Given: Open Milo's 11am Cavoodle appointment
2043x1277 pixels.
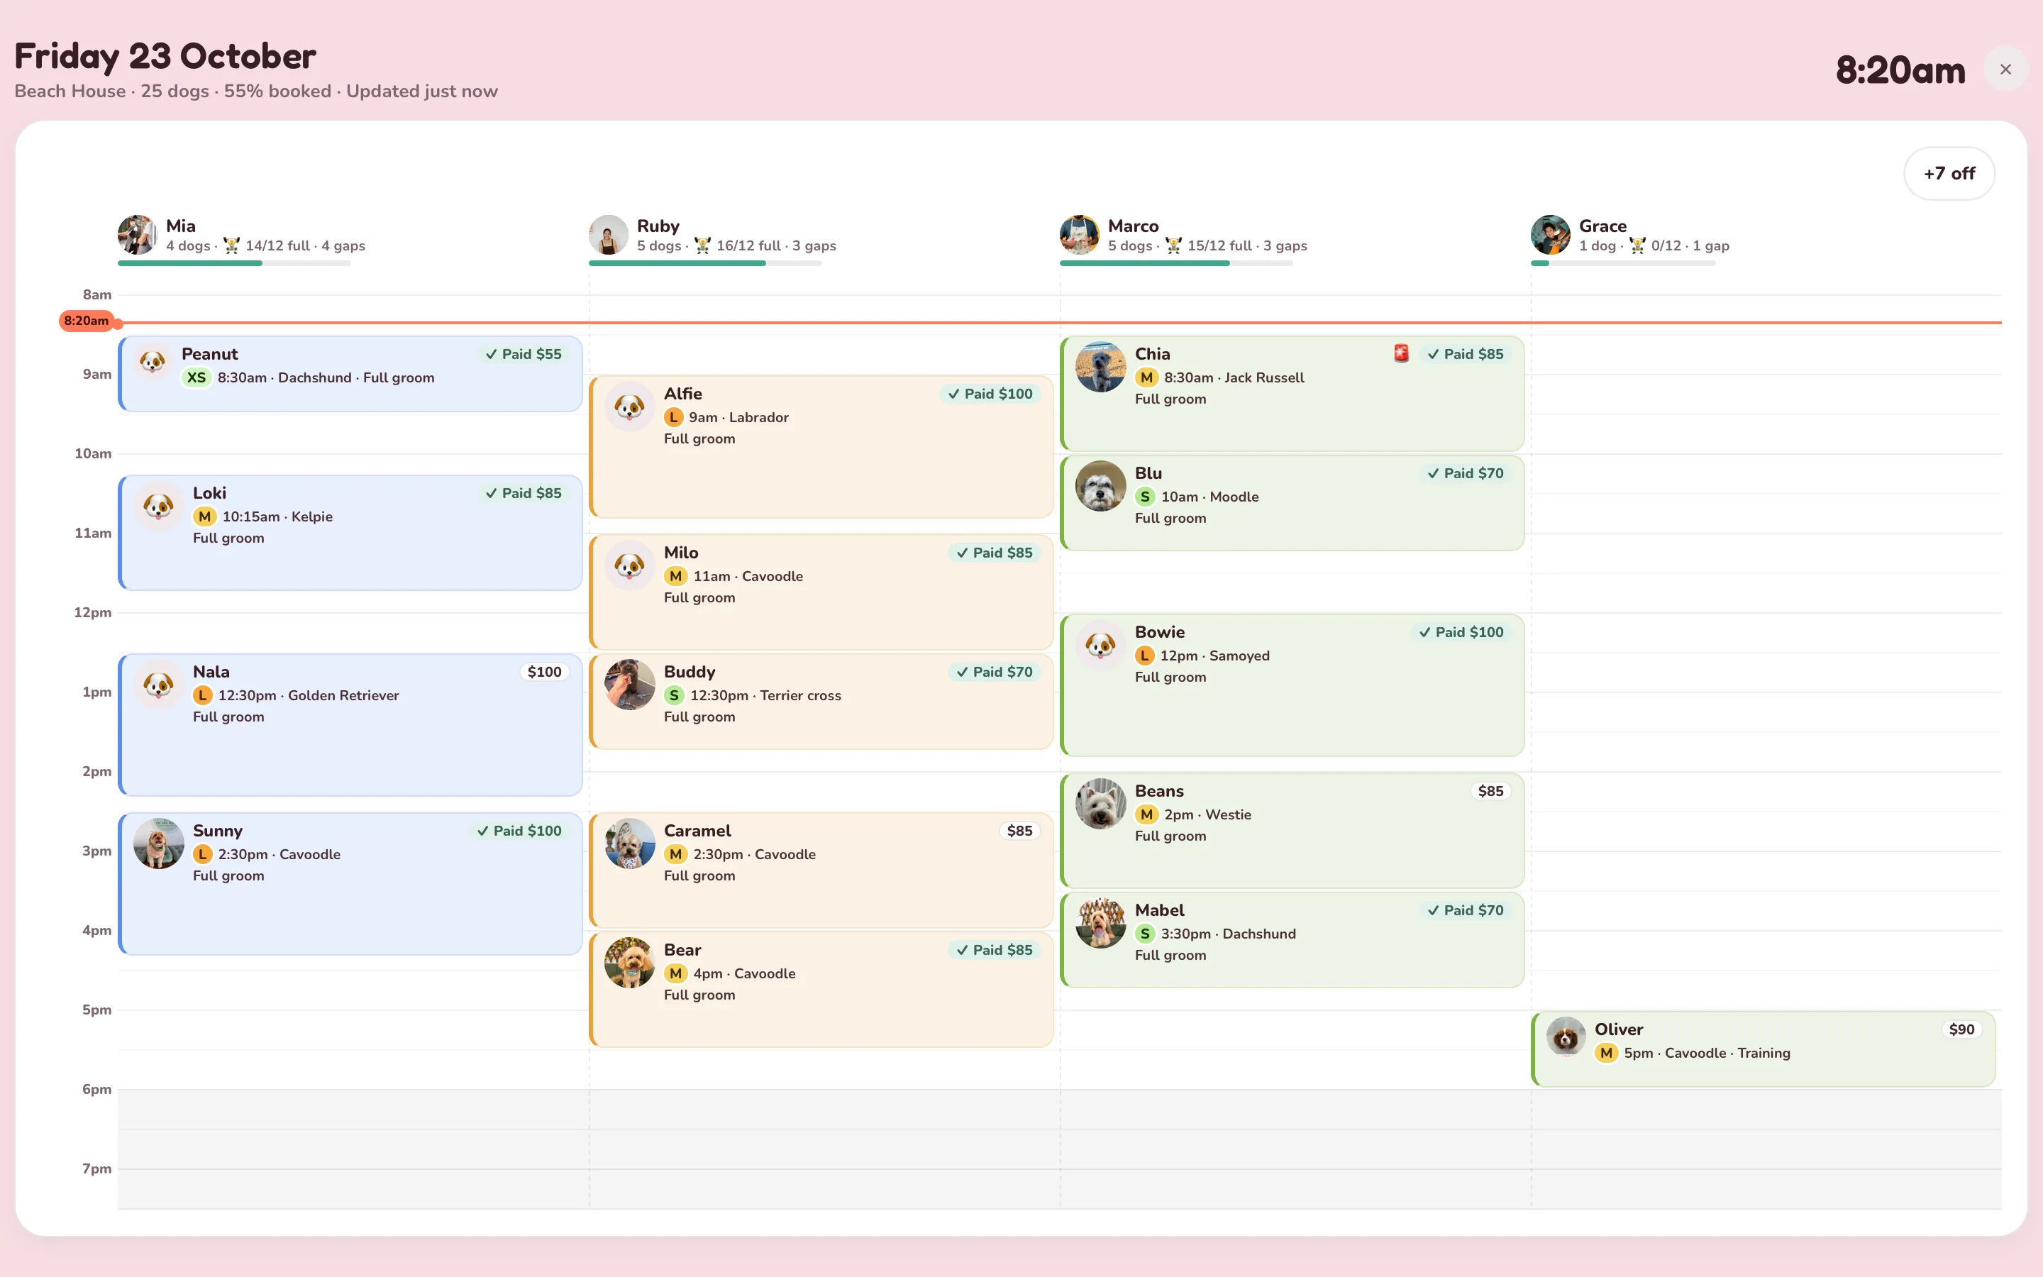Looking at the screenshot, I should pos(821,592).
